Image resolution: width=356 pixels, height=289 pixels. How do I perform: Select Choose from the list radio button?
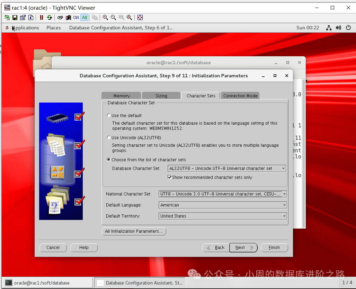109,160
